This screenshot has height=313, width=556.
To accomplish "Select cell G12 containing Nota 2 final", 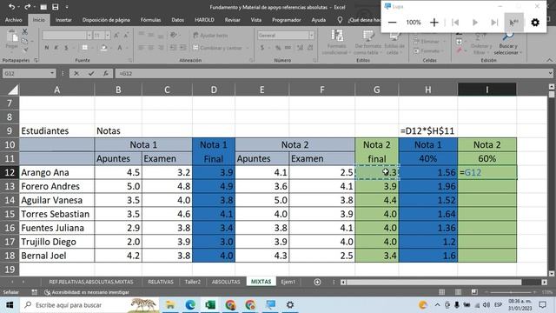I will pos(376,172).
